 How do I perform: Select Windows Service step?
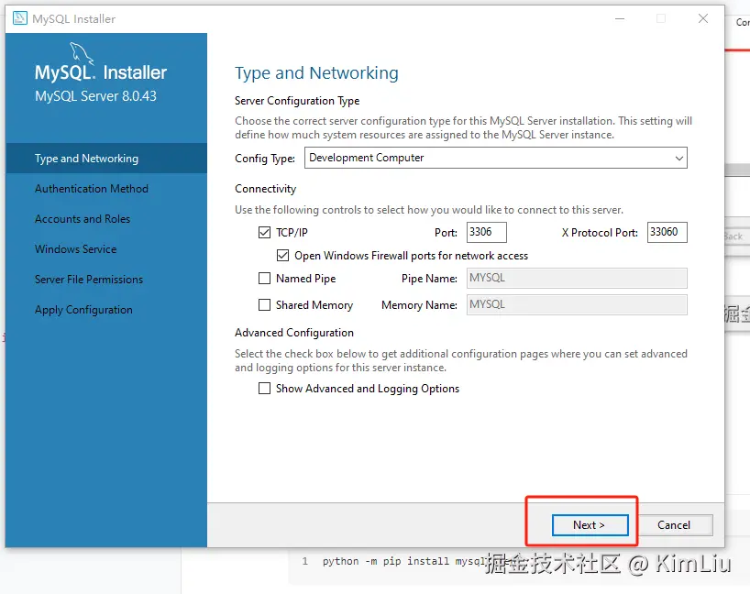pos(75,249)
